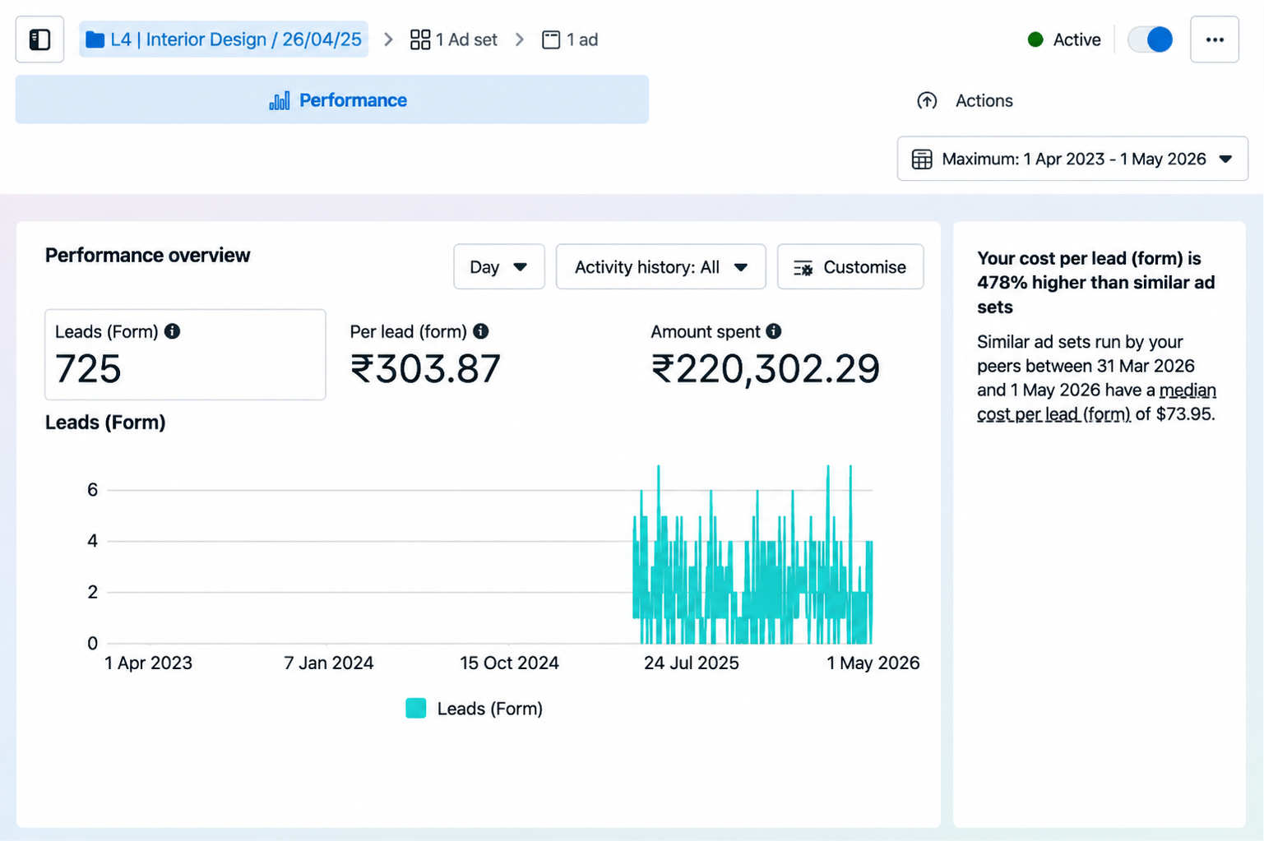
Task: Click the date range calendar icon
Action: [x=922, y=159]
